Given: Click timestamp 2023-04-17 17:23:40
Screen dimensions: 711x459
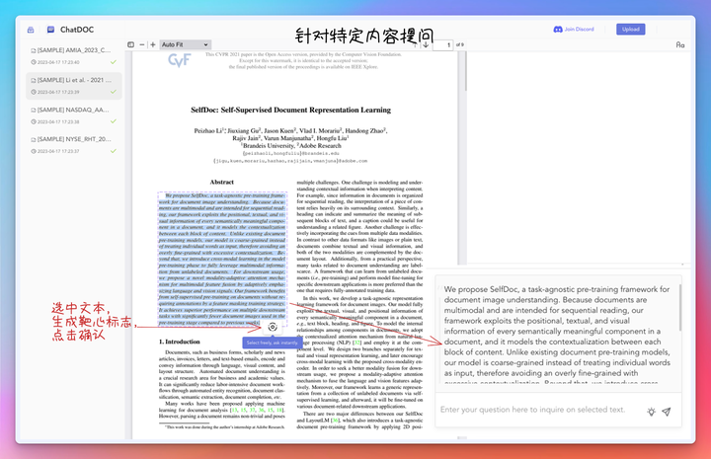Looking at the screenshot, I should [x=58, y=62].
